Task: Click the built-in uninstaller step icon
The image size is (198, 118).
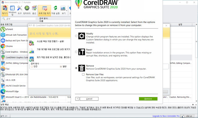Action: pyautogui.click(x=32, y=51)
